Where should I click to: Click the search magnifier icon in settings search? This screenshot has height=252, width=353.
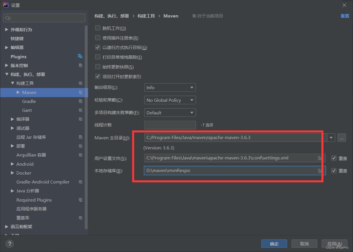tap(7, 18)
